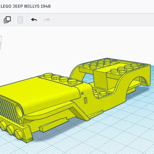This screenshot has width=154, height=154.
Task: Undo the last action using the arrow
Action: (34, 20)
